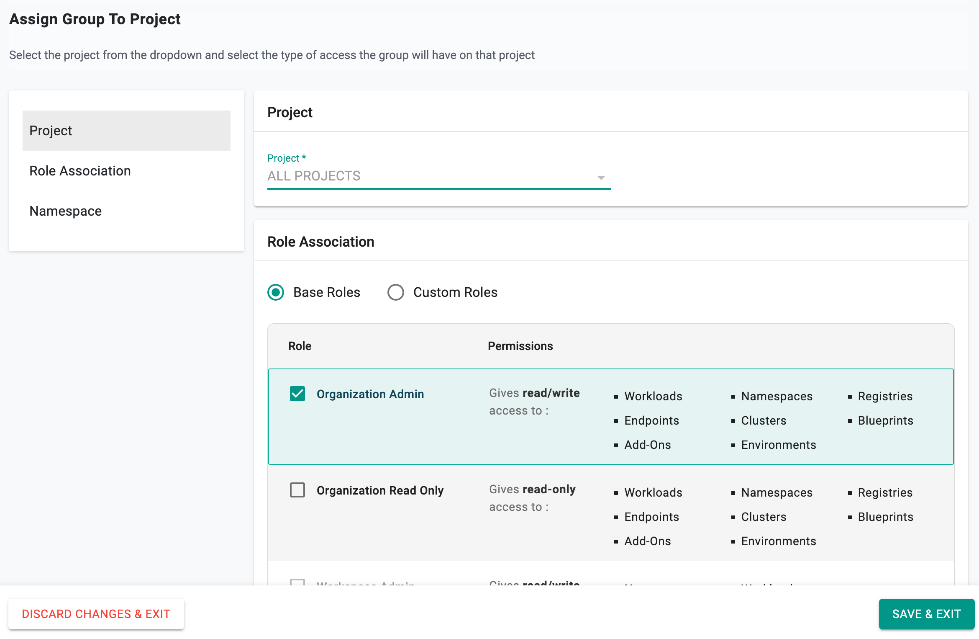
Task: Go to Role Association sidebar item
Action: click(126, 171)
